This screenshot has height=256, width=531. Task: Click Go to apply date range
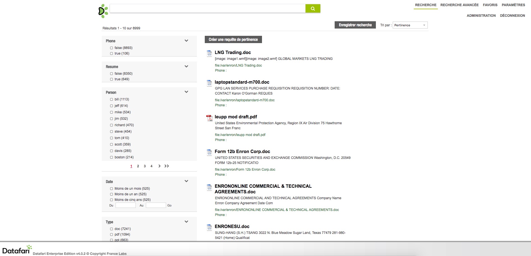tap(169, 205)
